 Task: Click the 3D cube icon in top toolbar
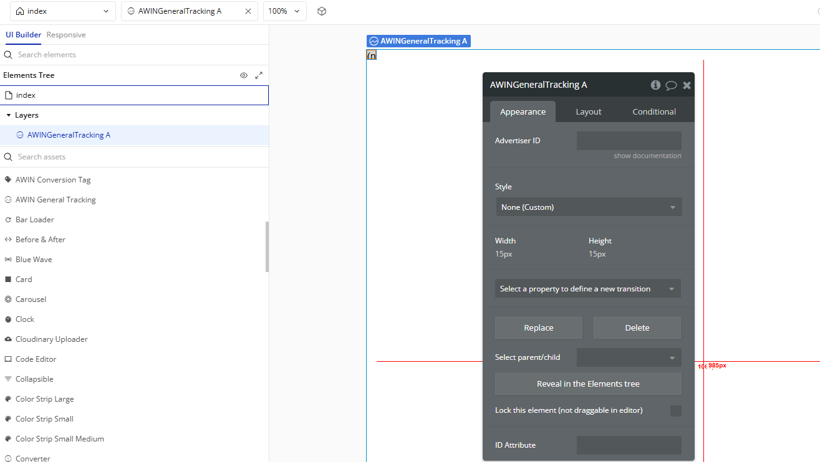322,11
